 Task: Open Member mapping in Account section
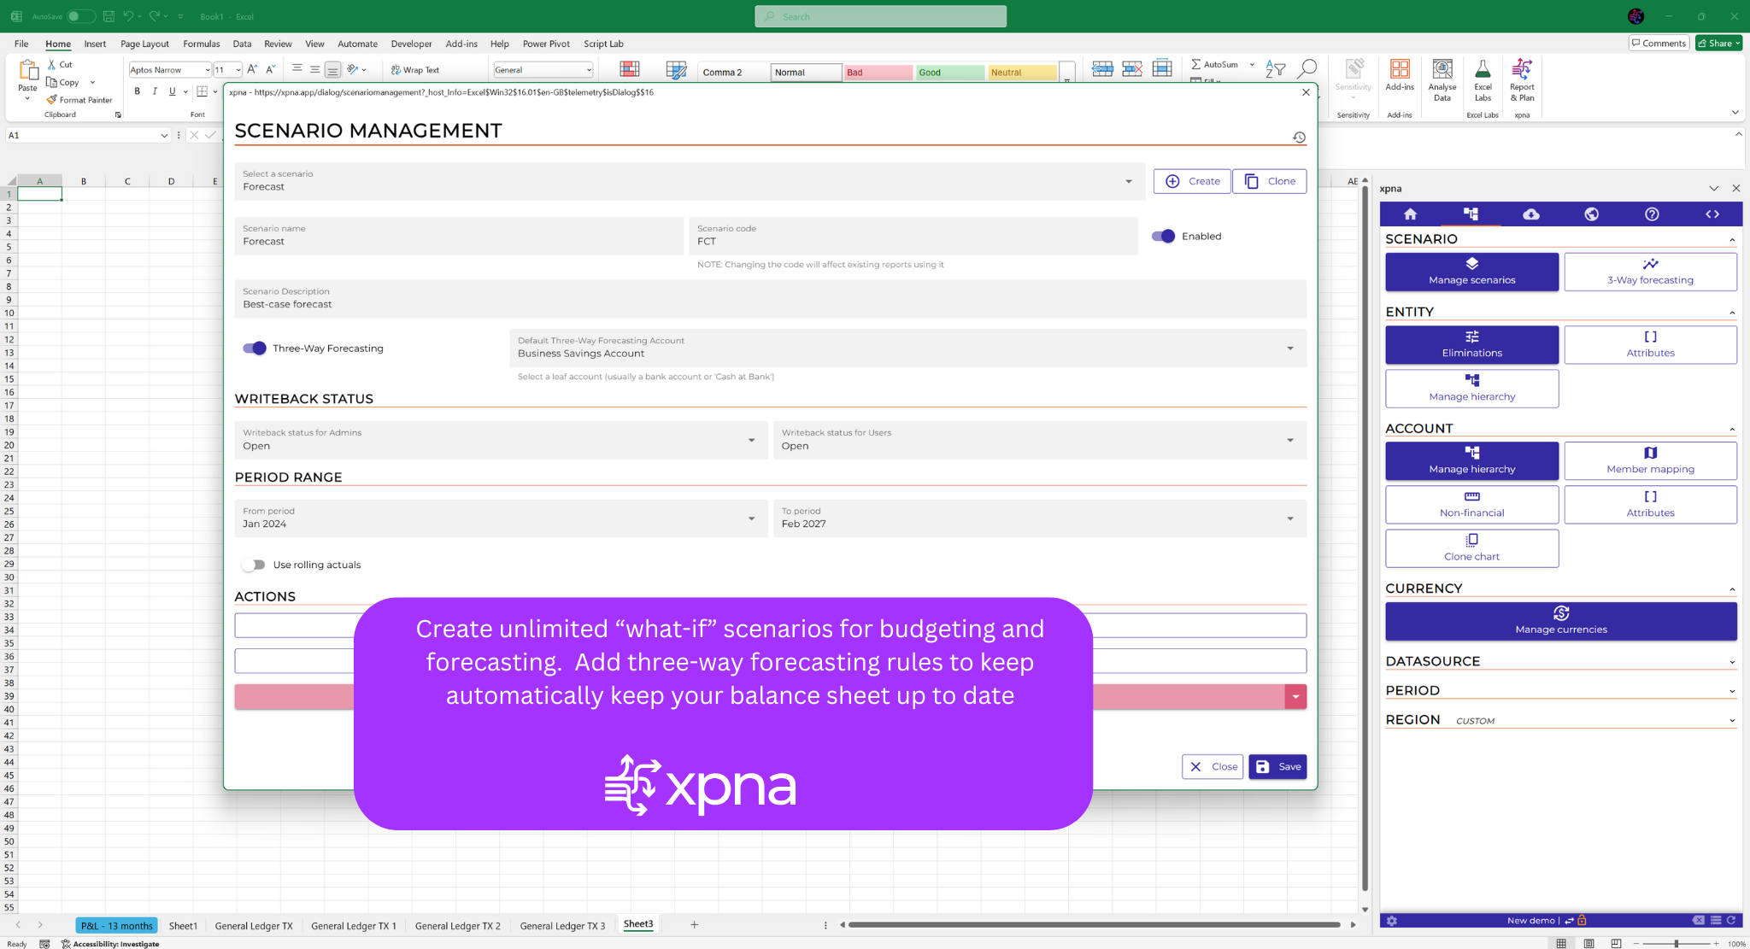coord(1650,460)
